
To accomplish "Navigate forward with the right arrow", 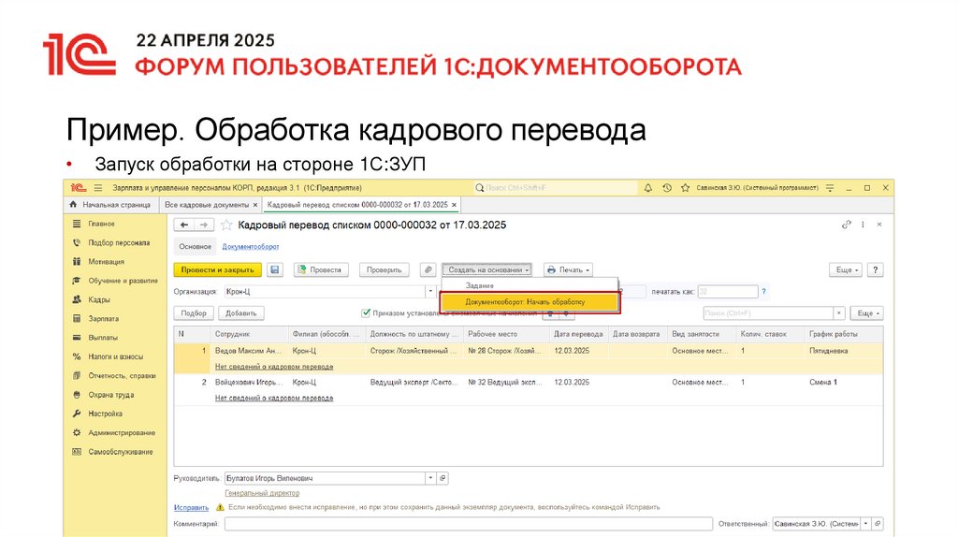I will click(x=203, y=225).
